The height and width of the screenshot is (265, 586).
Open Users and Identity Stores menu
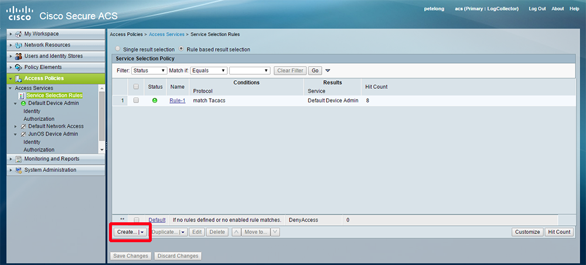pos(56,56)
